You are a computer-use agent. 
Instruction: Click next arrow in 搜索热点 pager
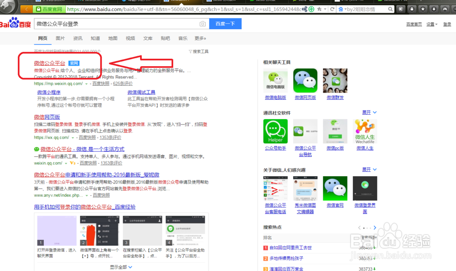click(374, 228)
